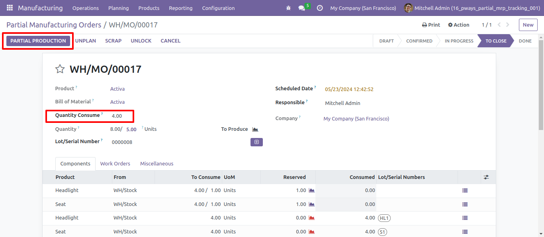Open the Reporting menu
544x237 pixels.
coord(180,8)
